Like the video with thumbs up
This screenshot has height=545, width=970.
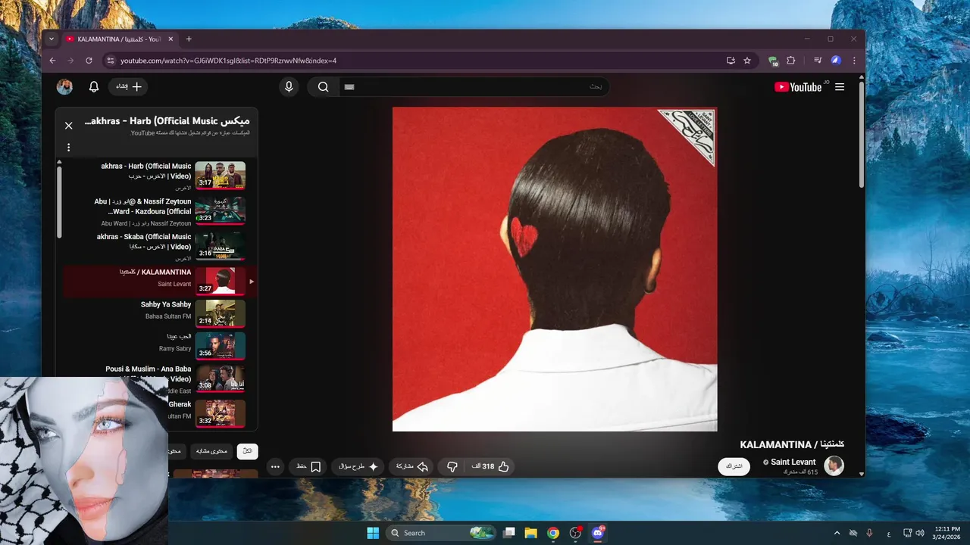click(490, 466)
